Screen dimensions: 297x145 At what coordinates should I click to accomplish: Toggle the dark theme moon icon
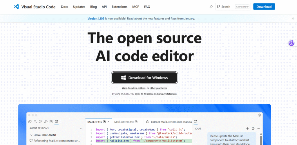(211, 7)
